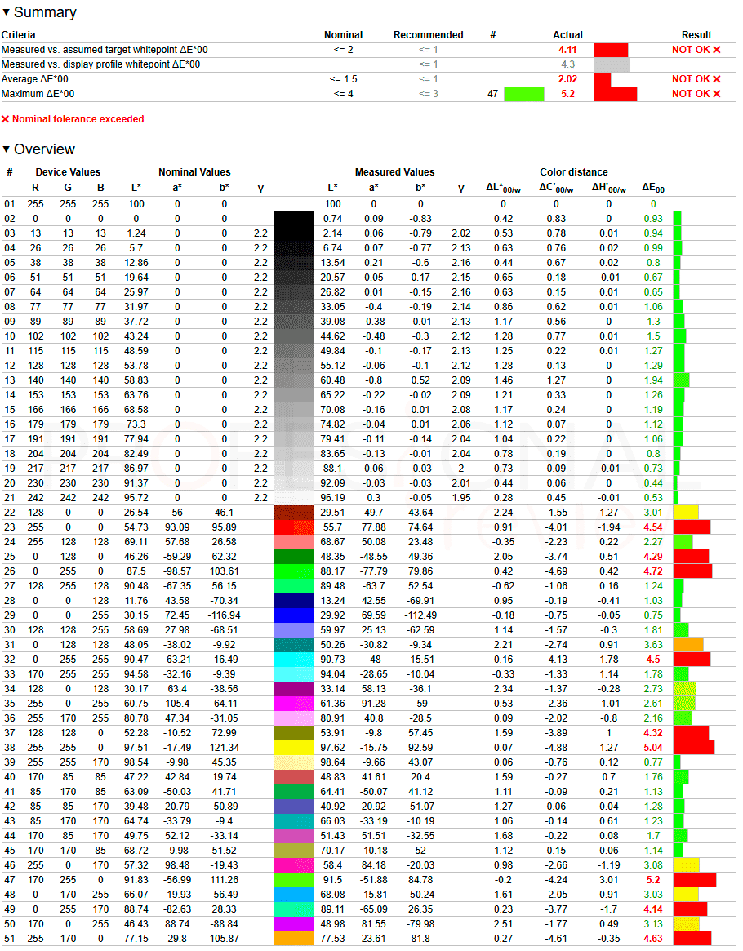Click the red ΔE bar for row 47
The height and width of the screenshot is (951, 743).
point(695,879)
